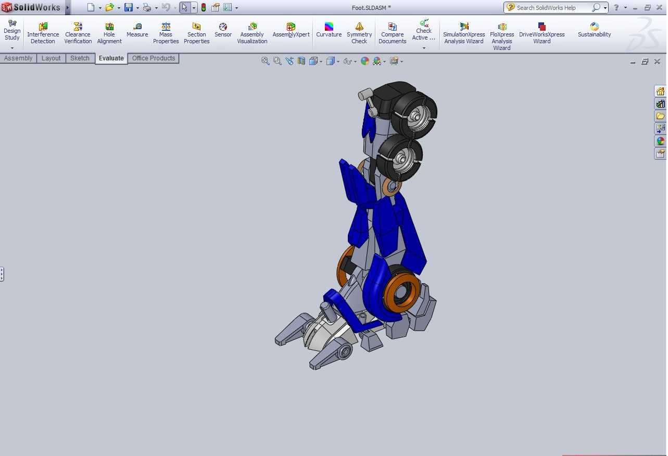Open SolidWorks Resources pane tab
The width and height of the screenshot is (668, 456).
click(x=660, y=91)
